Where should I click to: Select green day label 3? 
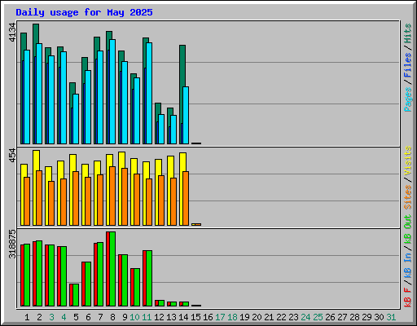tap(51, 317)
